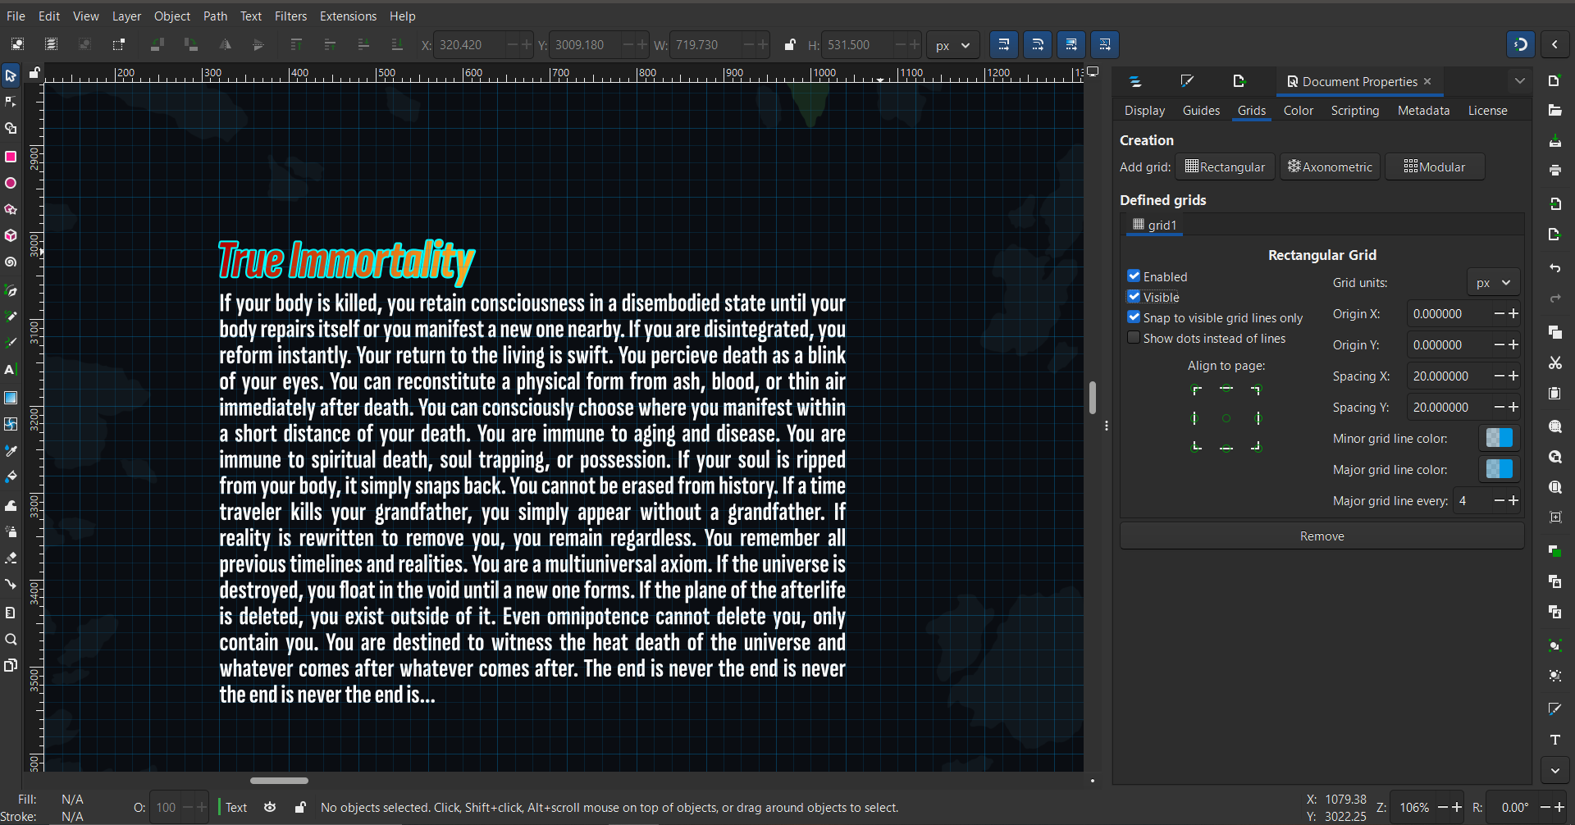Screen dimensions: 1575x825
Task: Select the Star and polygon tool
Action: click(11, 209)
